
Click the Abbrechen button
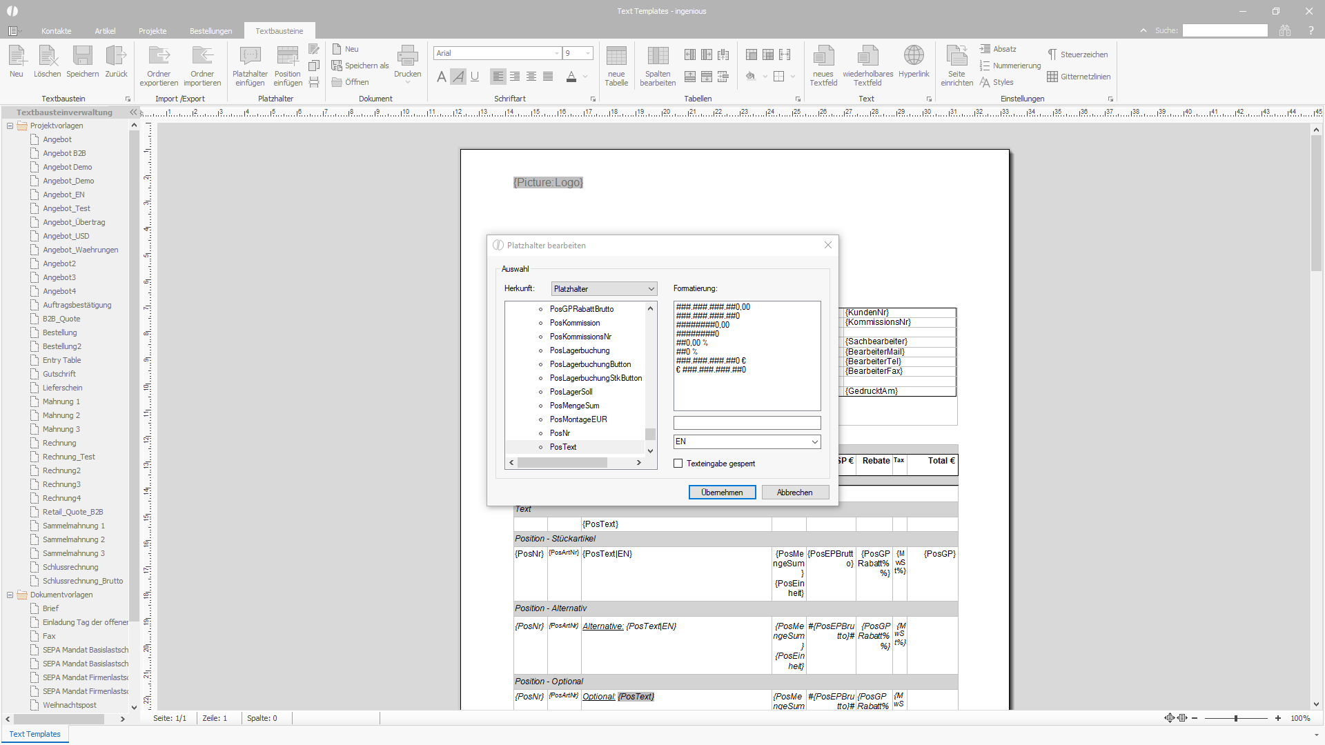click(795, 493)
